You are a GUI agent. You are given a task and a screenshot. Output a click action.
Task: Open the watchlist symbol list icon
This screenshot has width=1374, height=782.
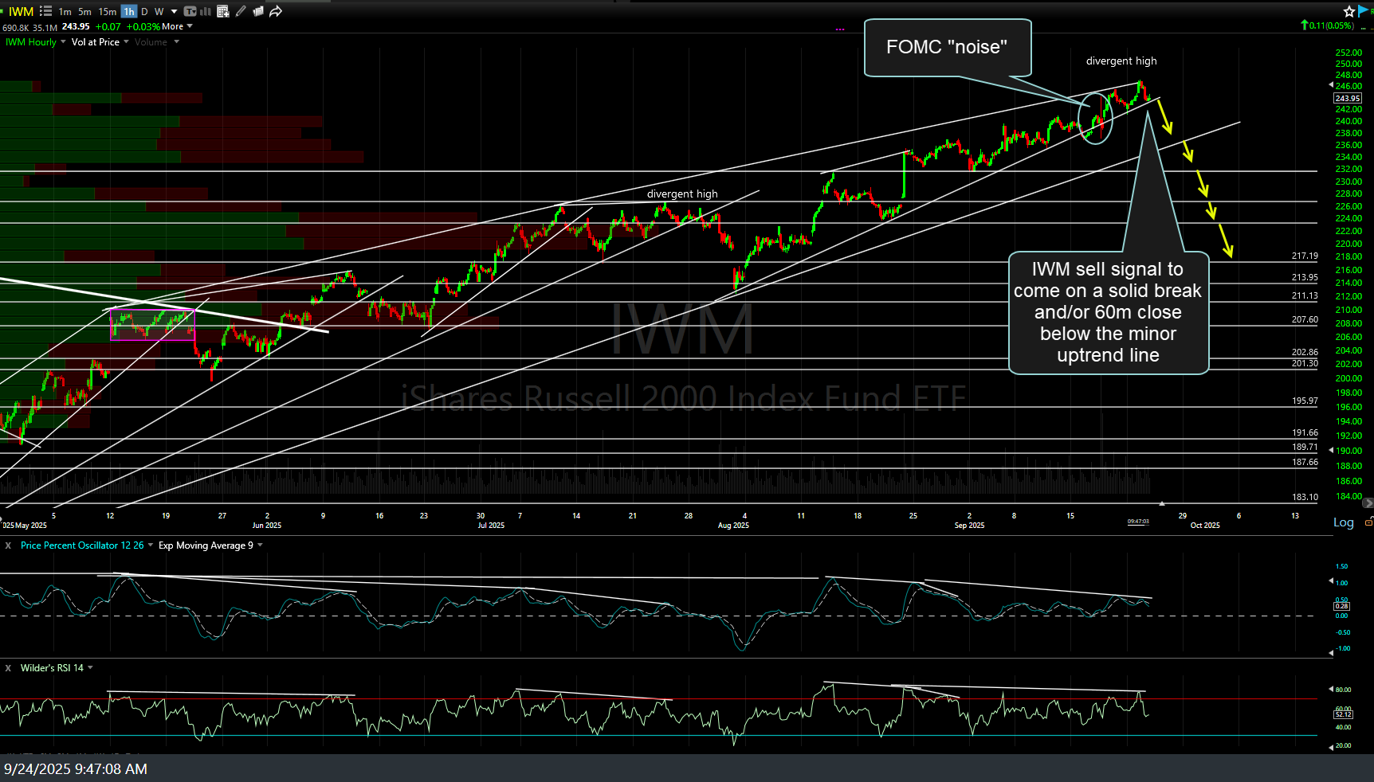(x=45, y=11)
